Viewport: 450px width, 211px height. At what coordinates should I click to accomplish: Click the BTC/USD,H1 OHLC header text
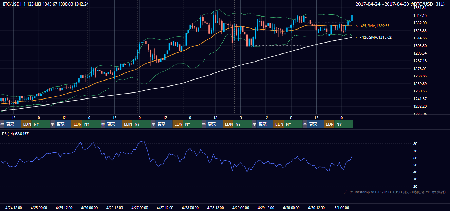tap(46, 4)
